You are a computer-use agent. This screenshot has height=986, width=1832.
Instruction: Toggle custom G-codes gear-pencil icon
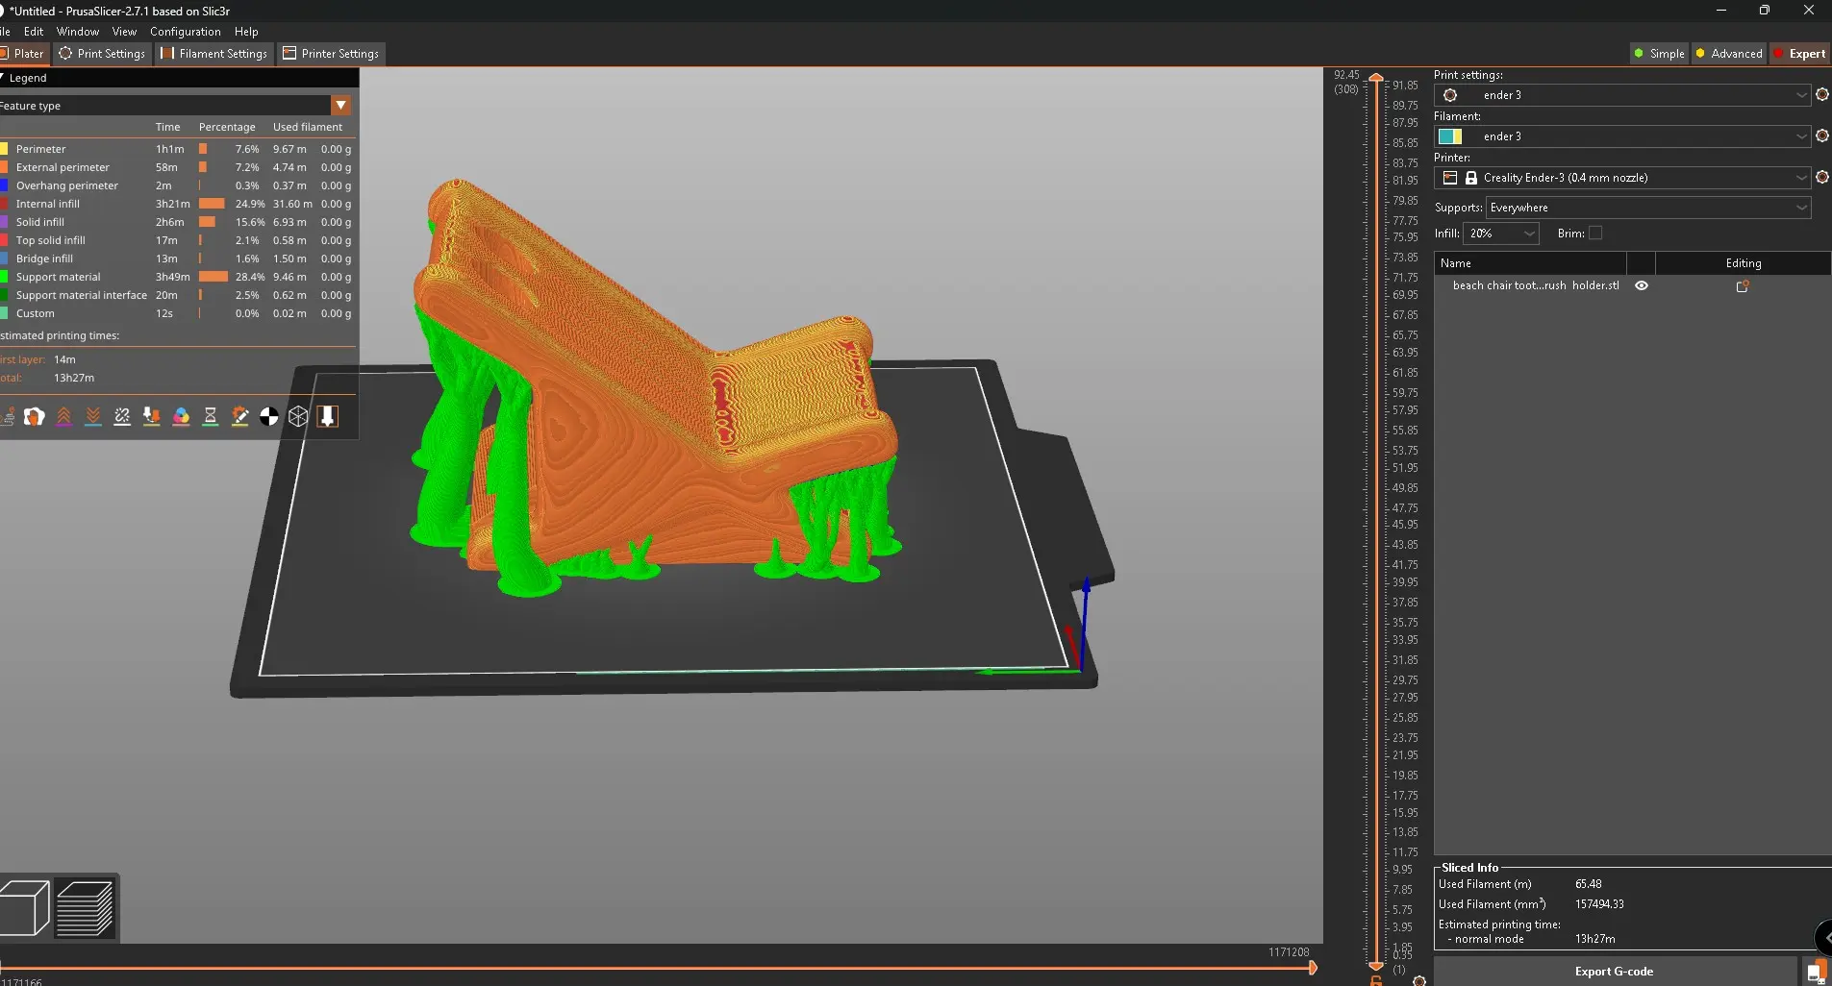coord(240,416)
